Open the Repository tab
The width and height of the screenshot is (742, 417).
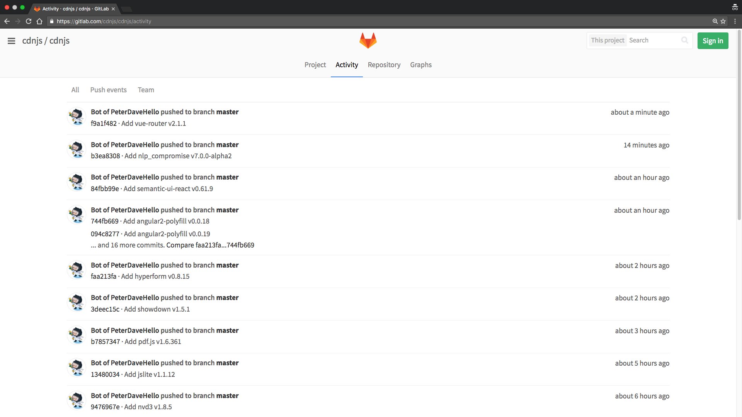[x=384, y=65]
